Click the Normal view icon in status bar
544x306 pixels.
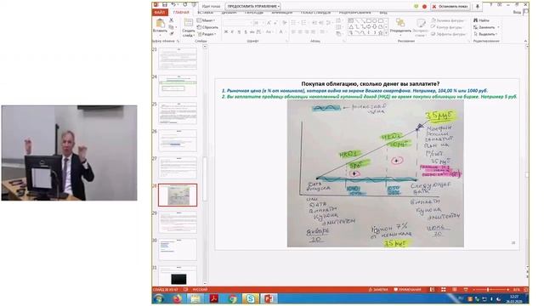pos(432,289)
